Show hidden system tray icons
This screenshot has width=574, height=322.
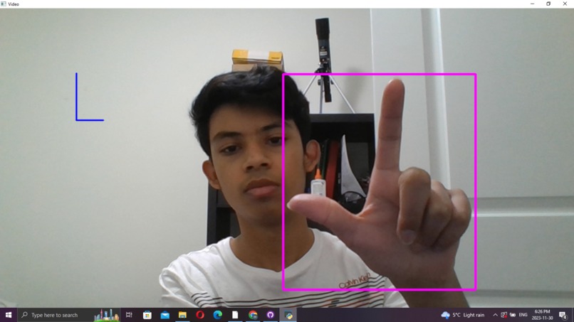(x=495, y=315)
